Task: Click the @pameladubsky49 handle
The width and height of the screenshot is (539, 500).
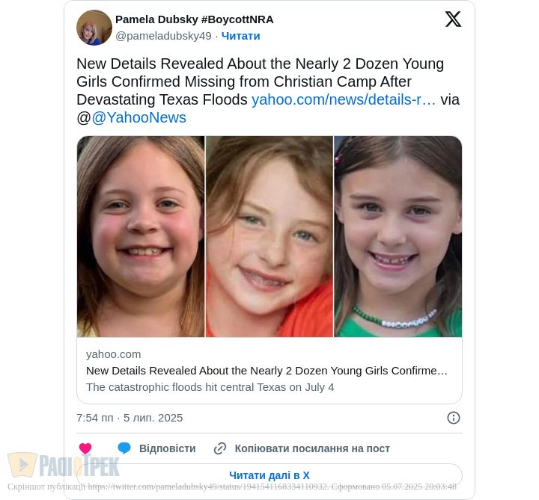Action: click(x=163, y=36)
